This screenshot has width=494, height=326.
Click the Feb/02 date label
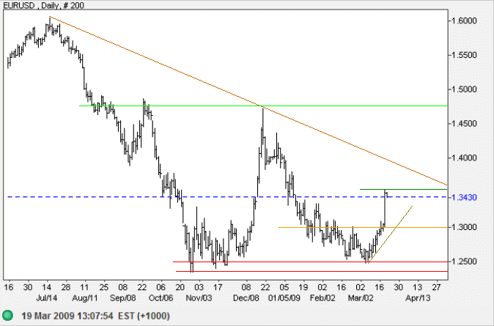click(x=322, y=297)
